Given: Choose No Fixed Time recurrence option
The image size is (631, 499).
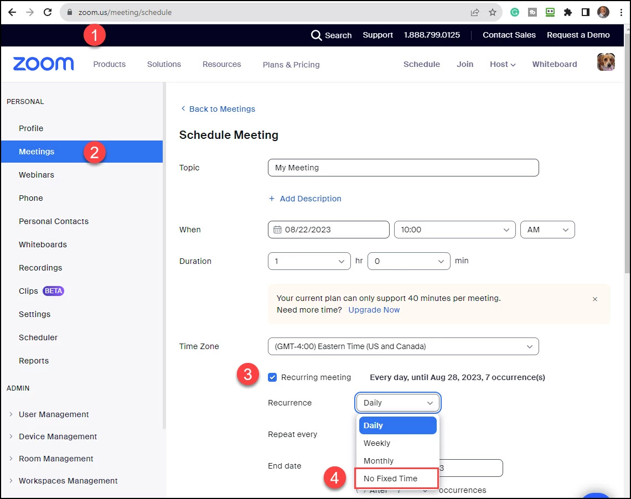Looking at the screenshot, I should pyautogui.click(x=396, y=479).
